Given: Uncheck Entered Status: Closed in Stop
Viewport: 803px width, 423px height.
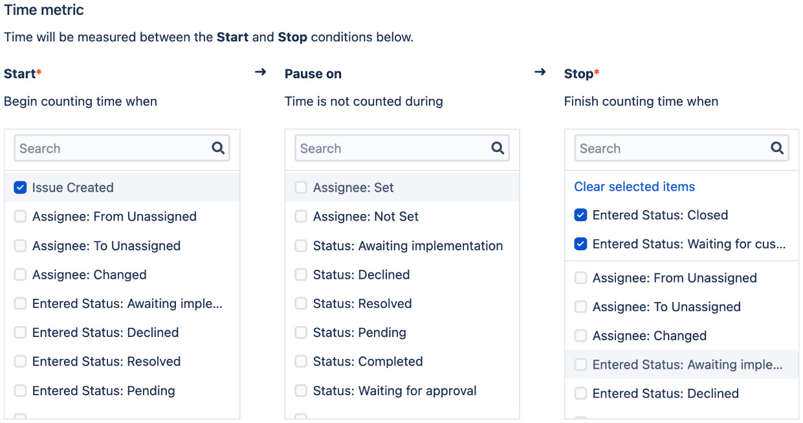Looking at the screenshot, I should point(581,215).
